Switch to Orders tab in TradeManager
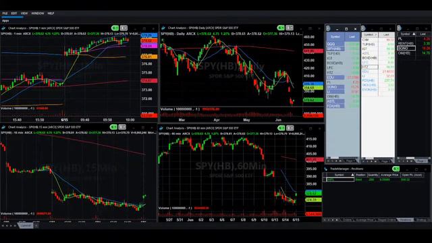The image size is (432, 243). click(348, 220)
